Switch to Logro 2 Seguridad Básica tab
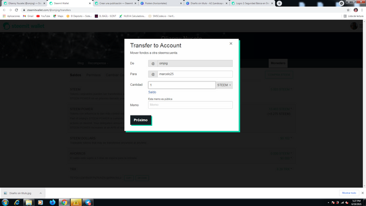The height and width of the screenshot is (206, 366). pyautogui.click(x=252, y=3)
